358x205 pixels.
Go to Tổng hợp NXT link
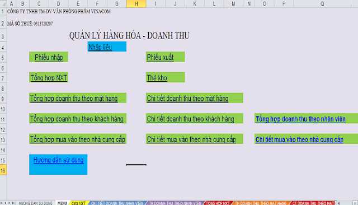tap(49, 78)
